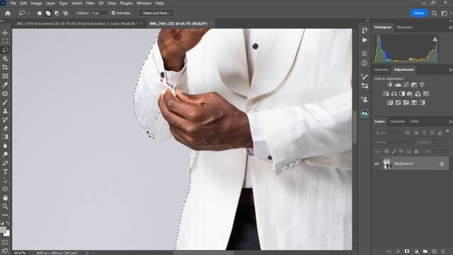This screenshot has height=255, width=453.
Task: Click the foreground color swatch
Action: pyautogui.click(x=3, y=229)
